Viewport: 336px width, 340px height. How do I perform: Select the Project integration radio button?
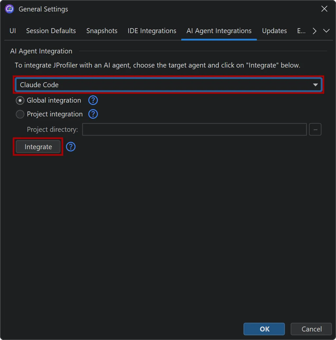pos(20,114)
